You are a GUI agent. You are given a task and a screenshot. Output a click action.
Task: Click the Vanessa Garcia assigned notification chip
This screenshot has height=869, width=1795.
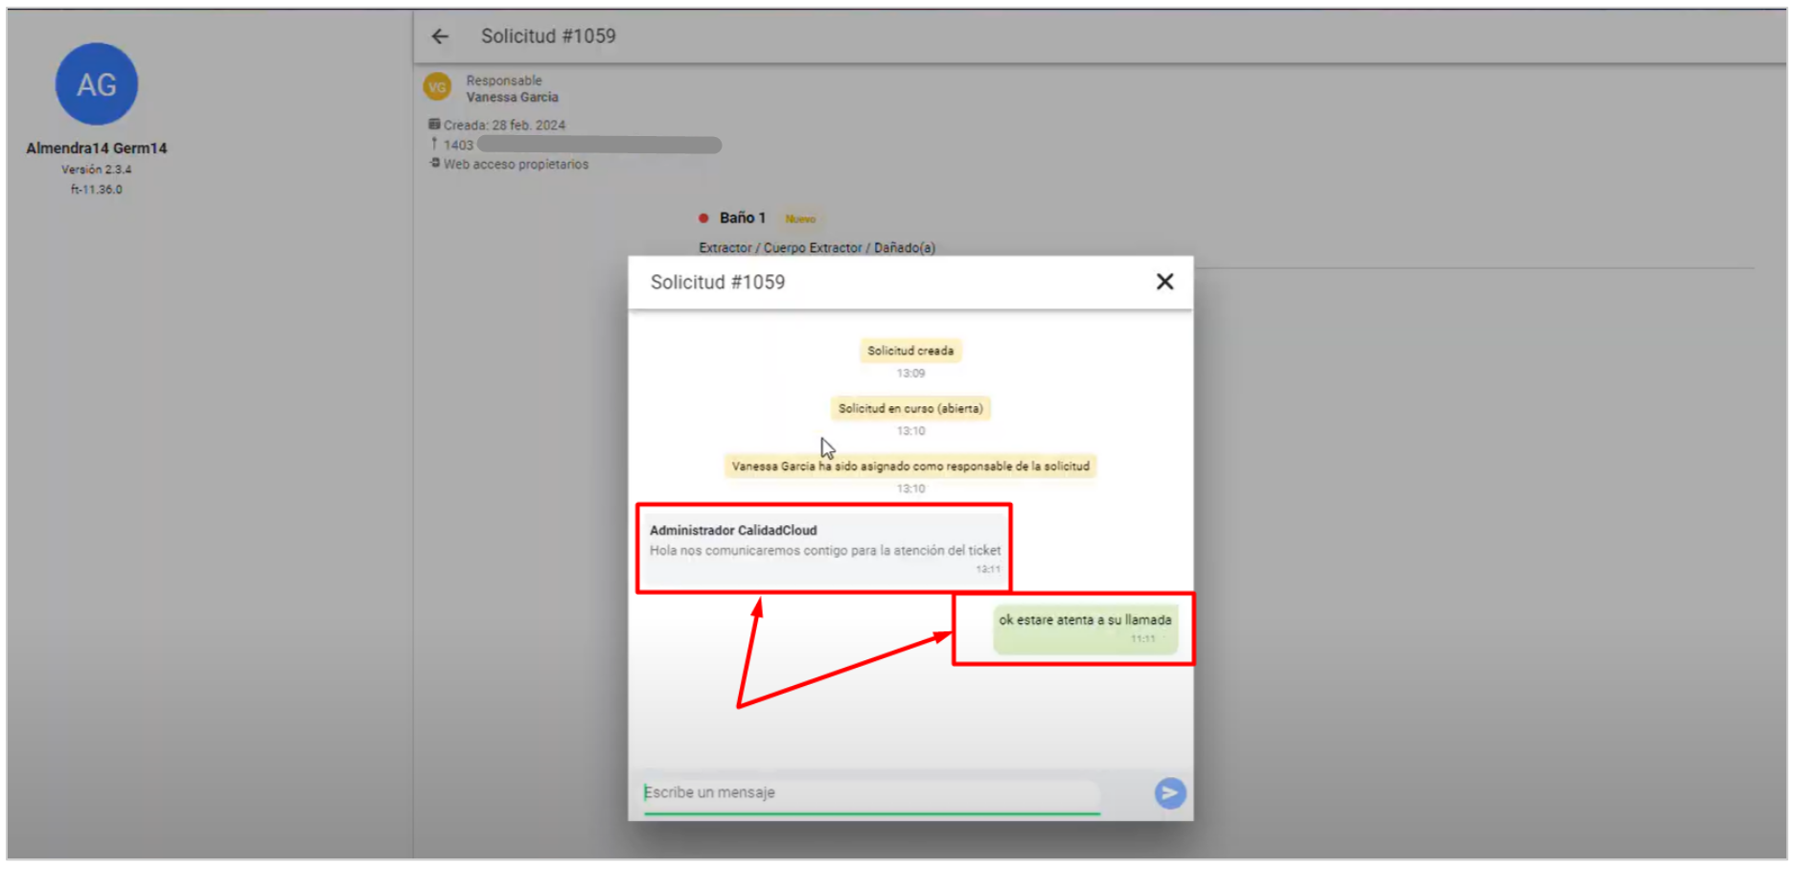tap(910, 467)
